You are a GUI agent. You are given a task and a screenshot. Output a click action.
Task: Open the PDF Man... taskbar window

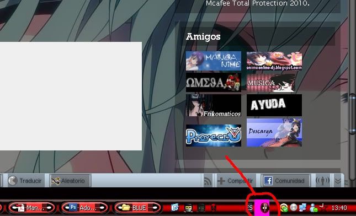pyautogui.click(x=31, y=207)
